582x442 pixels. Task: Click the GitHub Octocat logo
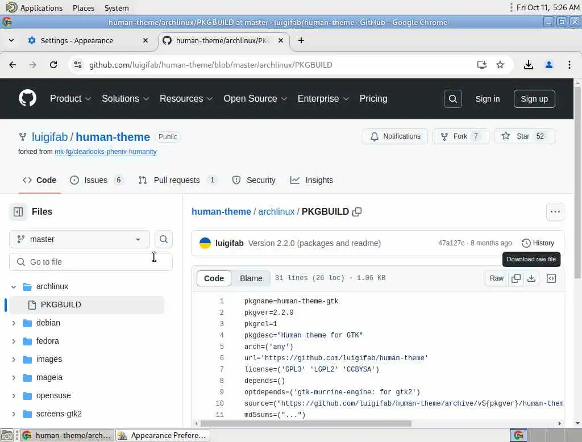(x=27, y=98)
